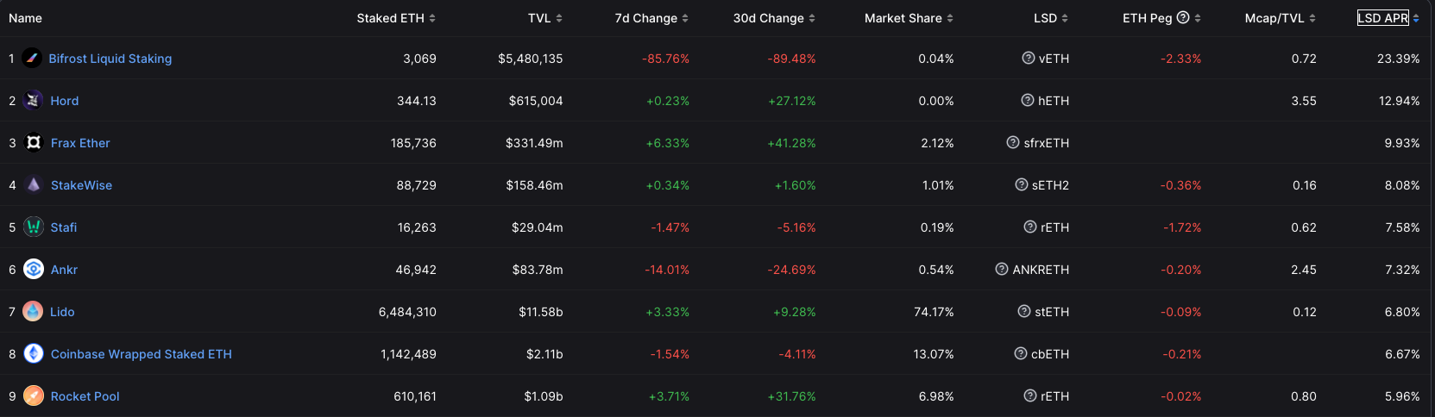The width and height of the screenshot is (1435, 417).
Task: Open the Rocket Pool protocol link
Action: point(85,396)
